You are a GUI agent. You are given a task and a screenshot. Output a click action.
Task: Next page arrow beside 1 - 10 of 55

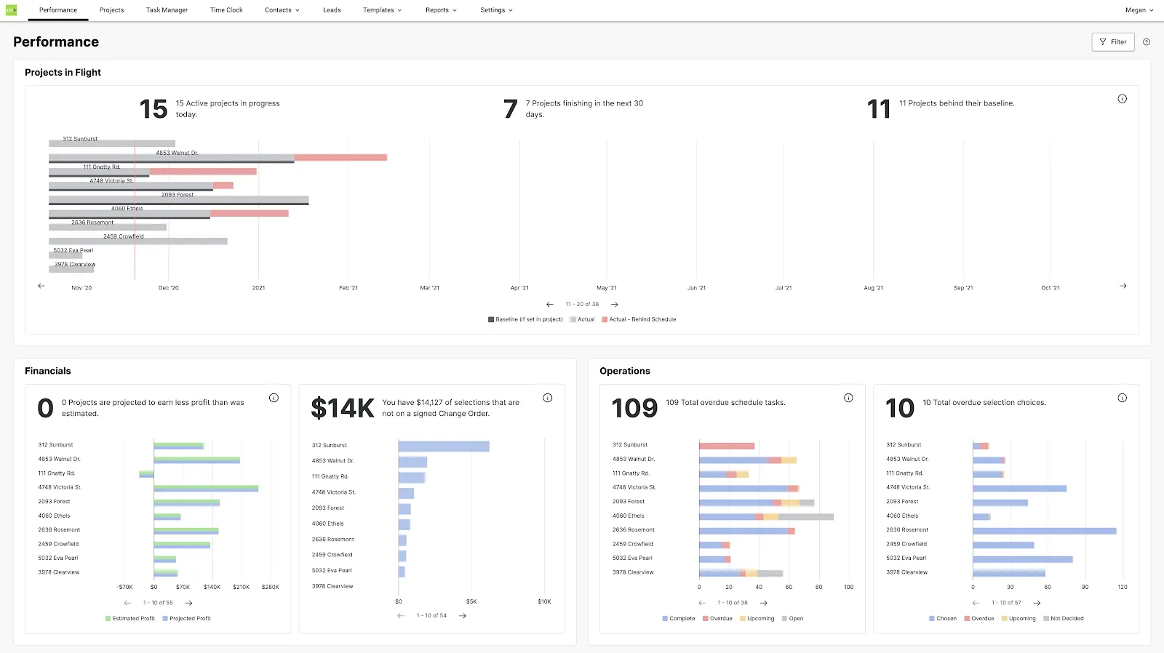tap(188, 603)
